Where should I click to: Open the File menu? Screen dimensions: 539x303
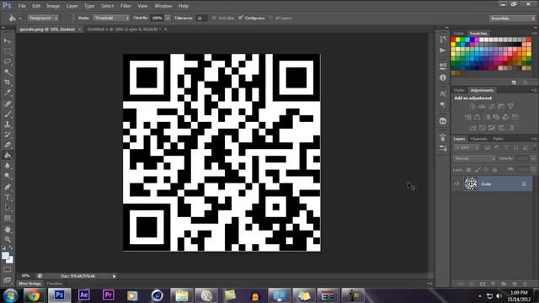[22, 6]
